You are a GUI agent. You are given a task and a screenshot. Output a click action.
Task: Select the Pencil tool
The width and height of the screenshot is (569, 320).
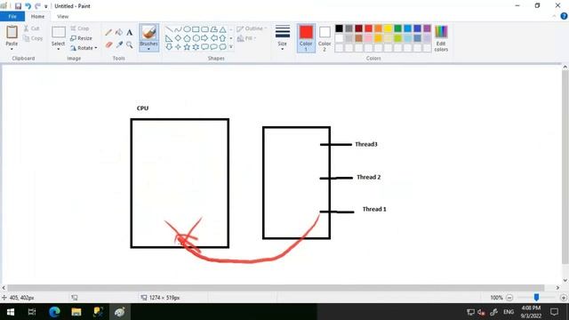click(x=108, y=33)
